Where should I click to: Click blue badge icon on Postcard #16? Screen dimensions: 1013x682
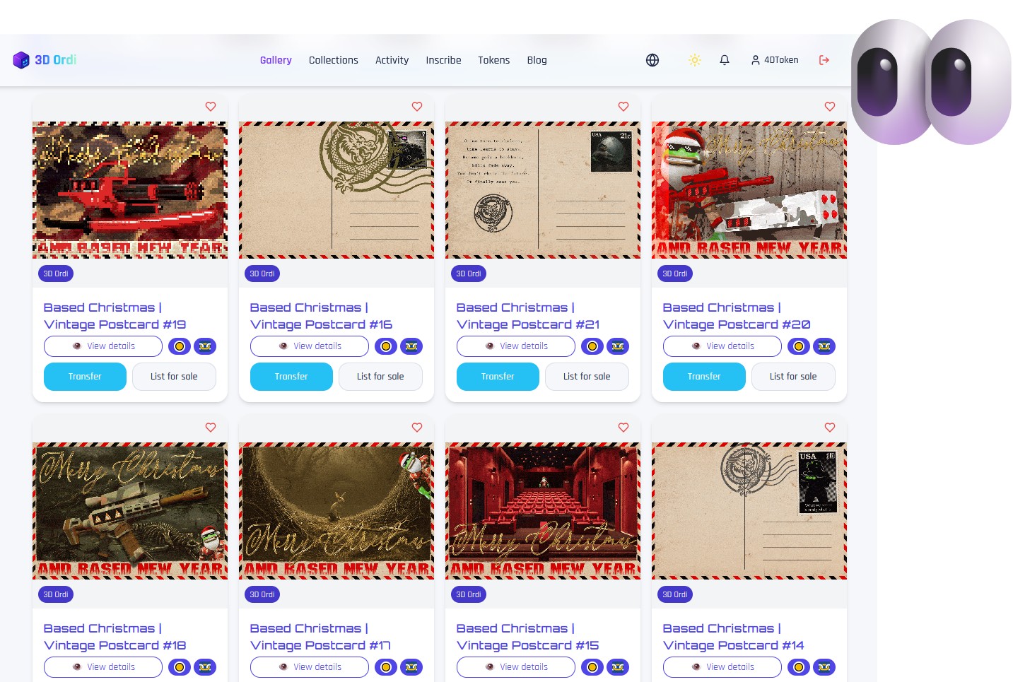[x=411, y=346]
